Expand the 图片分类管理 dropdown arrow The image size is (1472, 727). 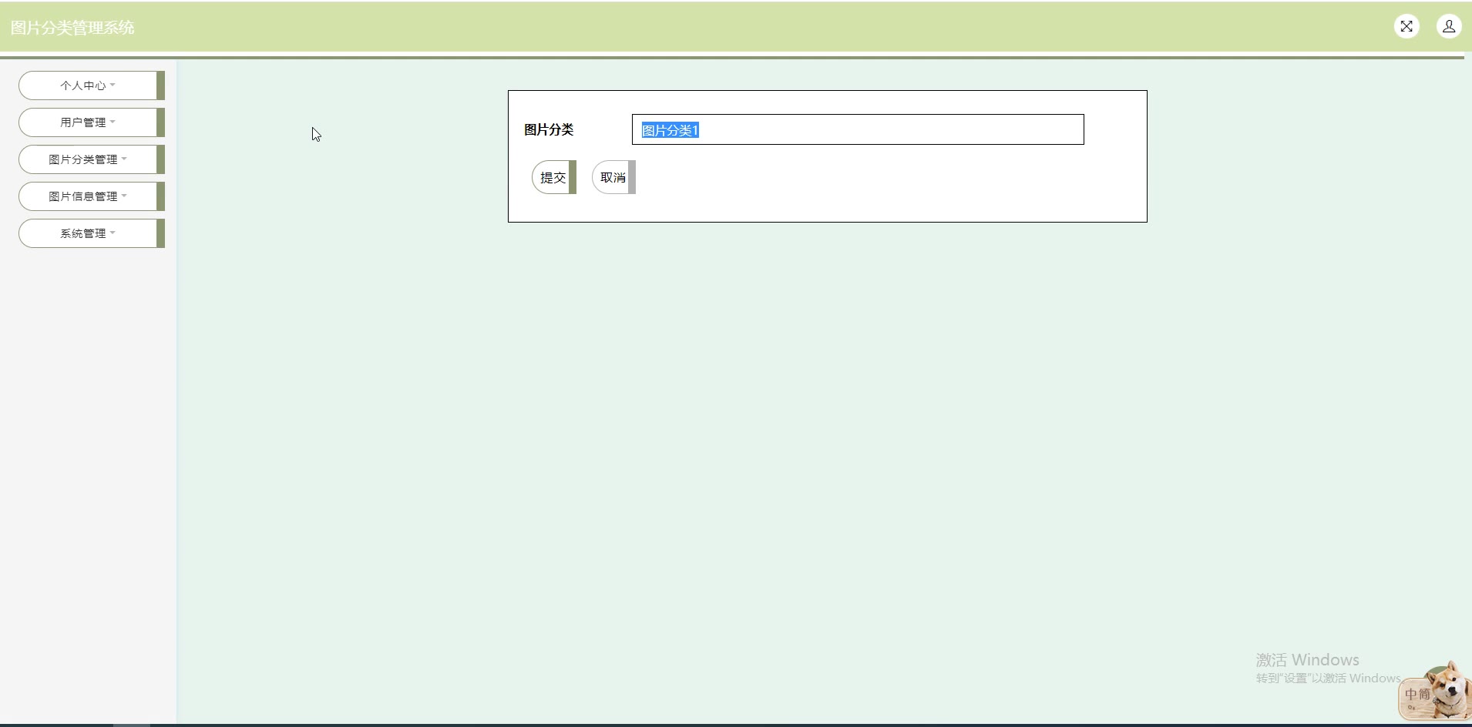124,159
